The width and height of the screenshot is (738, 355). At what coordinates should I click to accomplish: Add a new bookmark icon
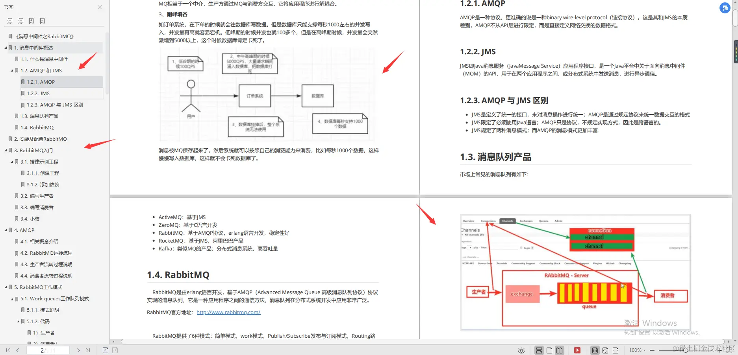(x=31, y=20)
